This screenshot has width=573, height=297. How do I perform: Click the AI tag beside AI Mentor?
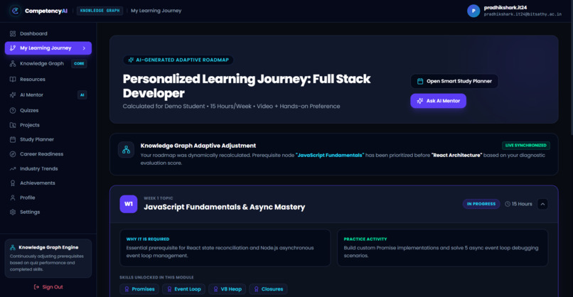click(x=82, y=95)
